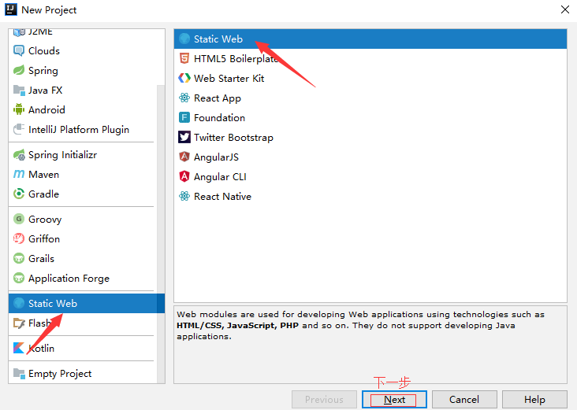This screenshot has width=577, height=410.
Task: Choose Groovy project type
Action: click(x=83, y=219)
